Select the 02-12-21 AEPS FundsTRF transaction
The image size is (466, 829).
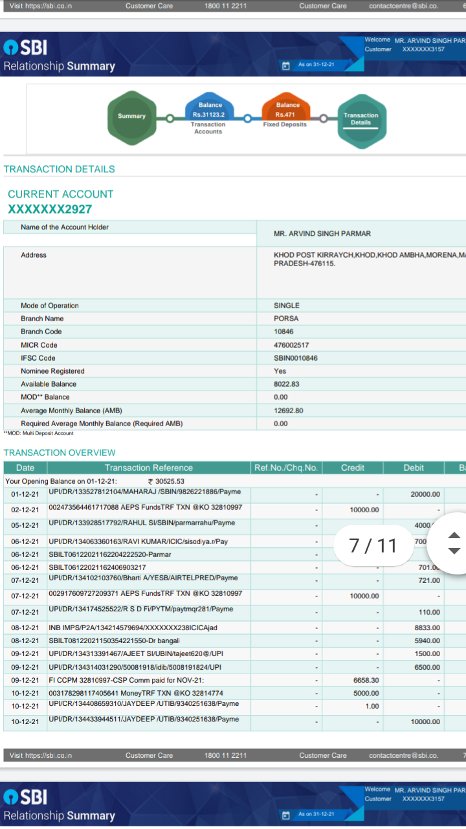(x=146, y=507)
